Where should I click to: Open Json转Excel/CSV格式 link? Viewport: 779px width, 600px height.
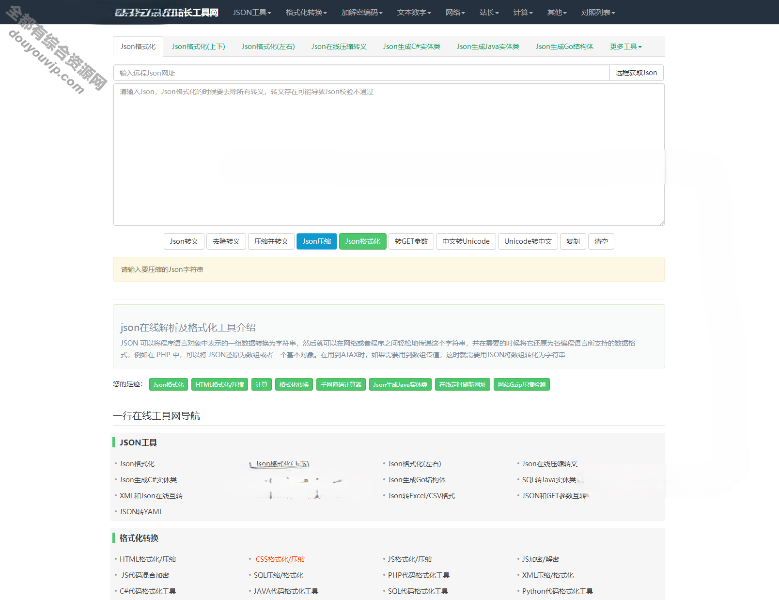[421, 496]
